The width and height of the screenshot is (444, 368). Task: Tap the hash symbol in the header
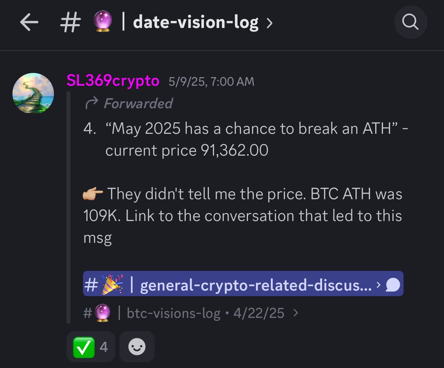(70, 23)
